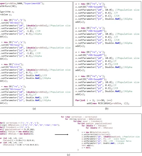Click the test.add(a) line
The width and height of the screenshot is (142, 156).
tap(88, 145)
